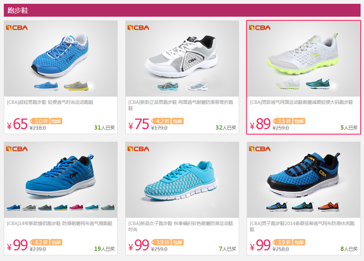
Task: Click CBA logo on couples running shoe
Action: (x=17, y=148)
